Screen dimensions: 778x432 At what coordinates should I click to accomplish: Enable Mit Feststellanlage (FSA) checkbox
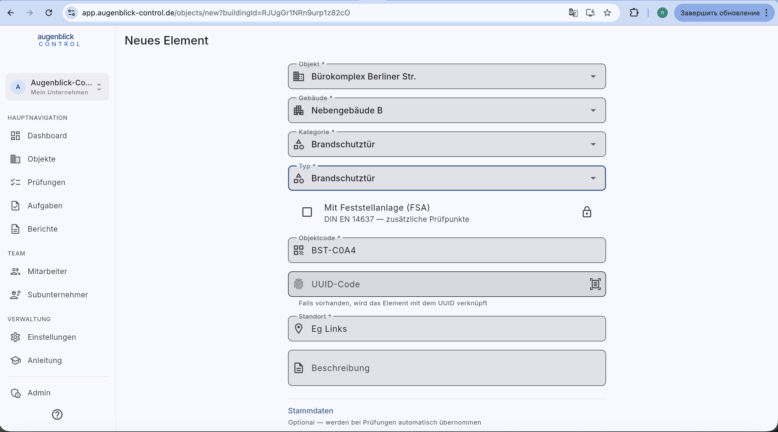click(307, 212)
